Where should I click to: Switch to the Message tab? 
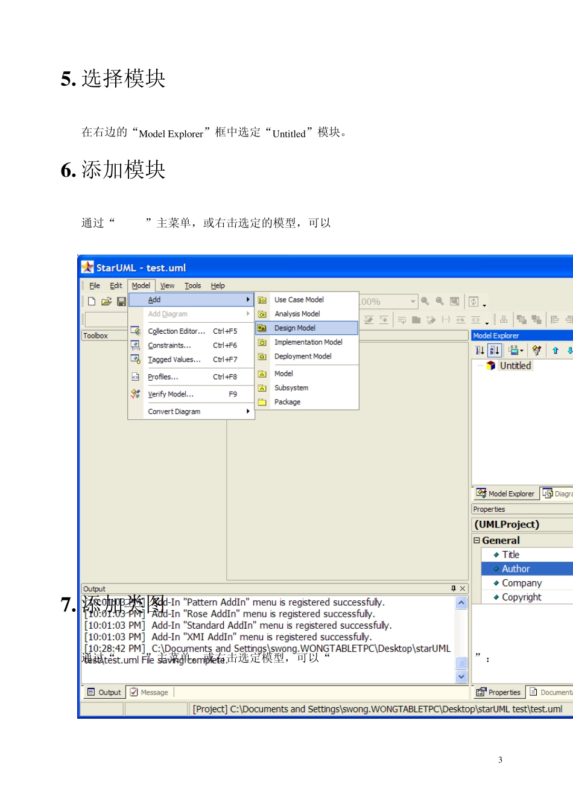[x=149, y=692]
